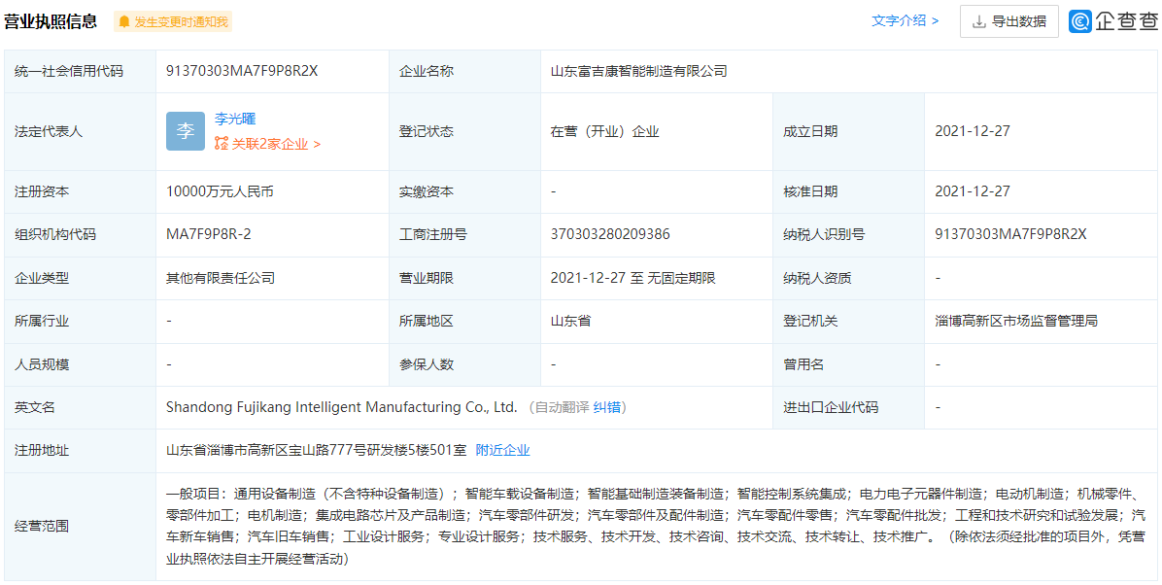Click the 参保人数 label cell
The width and height of the screenshot is (1162, 585).
(464, 364)
